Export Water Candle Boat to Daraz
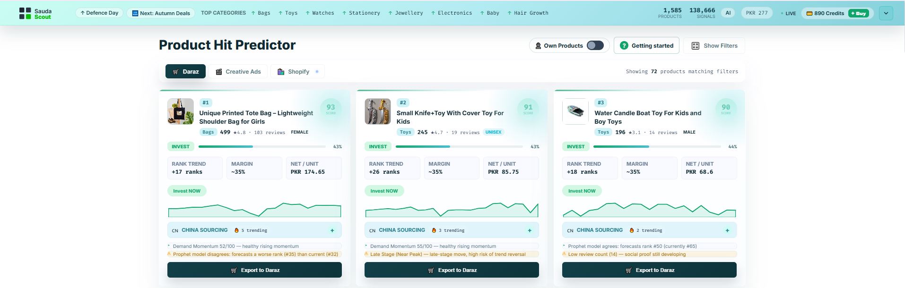Viewport: 905px width, 288px height. coord(649,270)
